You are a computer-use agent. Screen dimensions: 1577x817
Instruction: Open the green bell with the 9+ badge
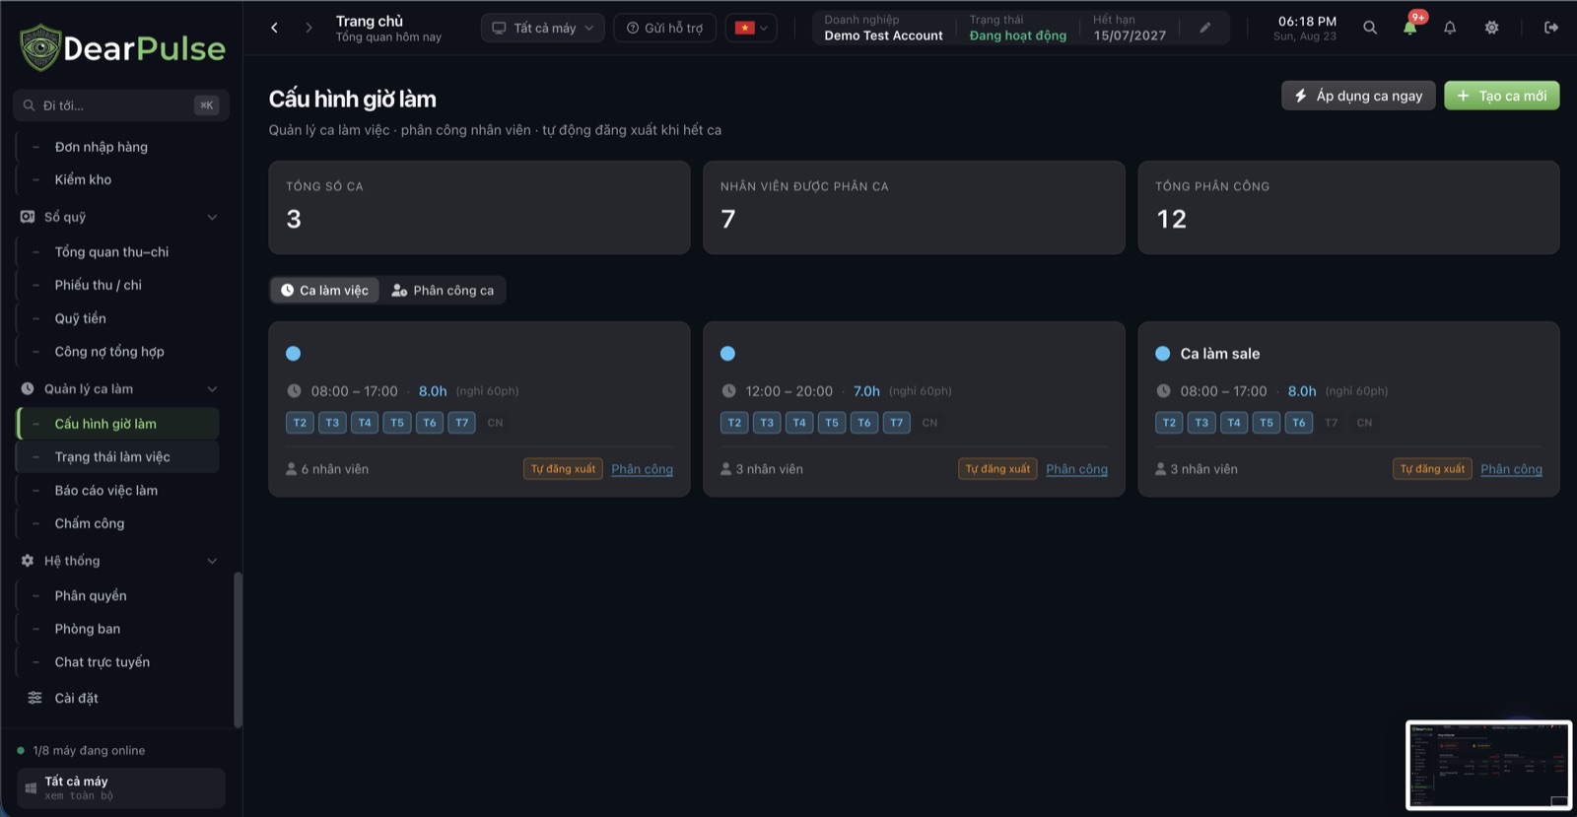(x=1410, y=28)
